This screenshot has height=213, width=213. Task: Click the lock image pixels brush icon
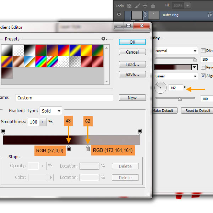[x=137, y=6]
